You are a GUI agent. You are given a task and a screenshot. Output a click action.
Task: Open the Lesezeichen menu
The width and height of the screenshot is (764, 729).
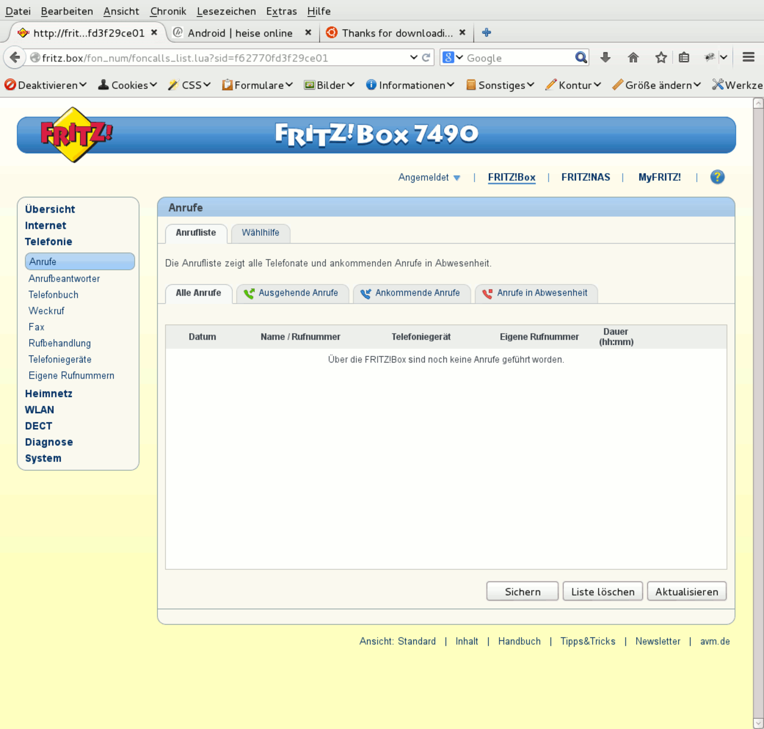[226, 11]
